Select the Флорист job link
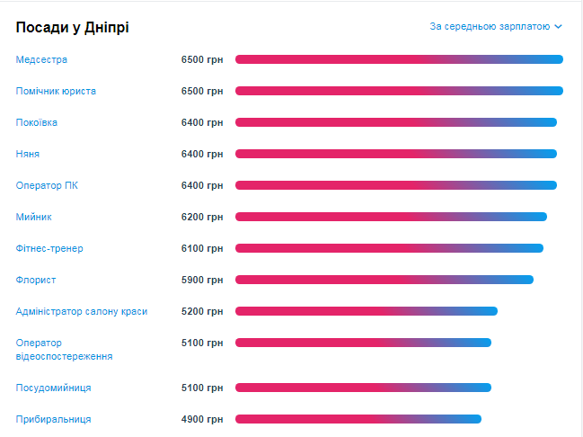 point(36,280)
